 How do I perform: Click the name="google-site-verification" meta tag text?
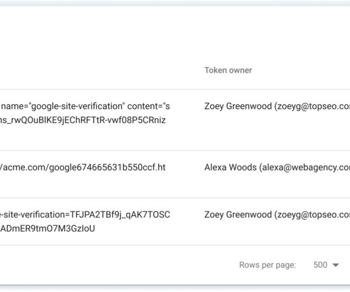(62, 106)
